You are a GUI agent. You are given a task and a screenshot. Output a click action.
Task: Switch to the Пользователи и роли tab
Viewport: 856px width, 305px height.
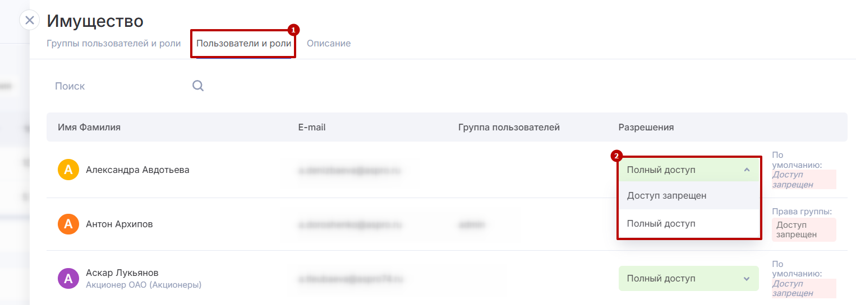[243, 43]
